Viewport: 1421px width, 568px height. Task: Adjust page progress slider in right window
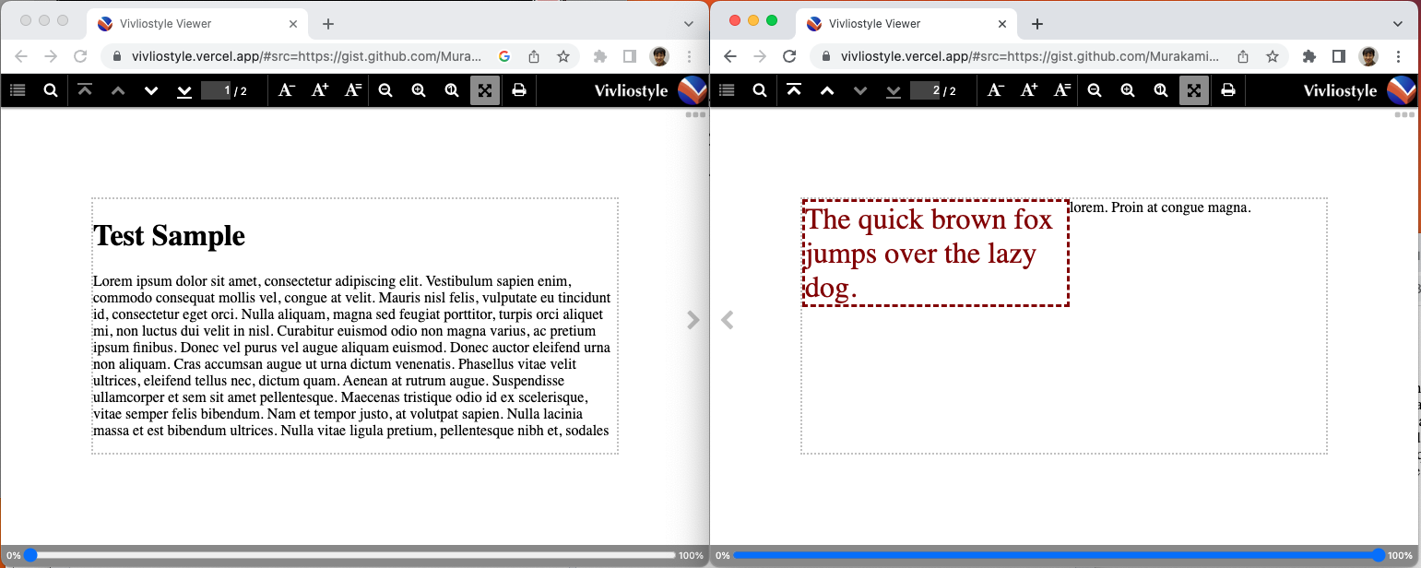(x=1059, y=555)
